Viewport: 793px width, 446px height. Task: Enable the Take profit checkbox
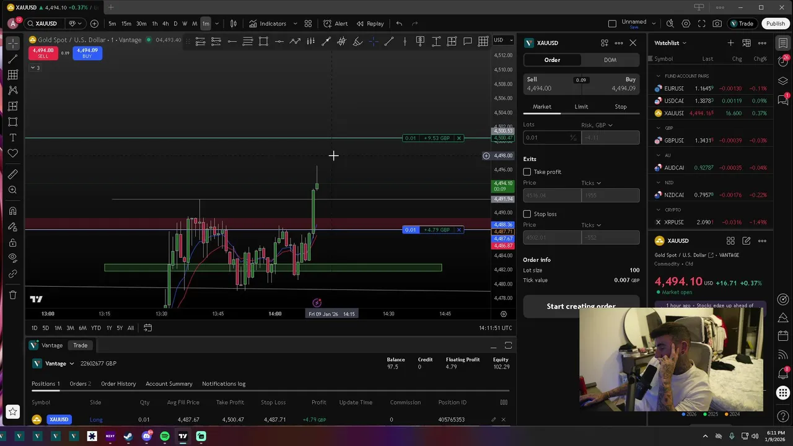pos(527,172)
